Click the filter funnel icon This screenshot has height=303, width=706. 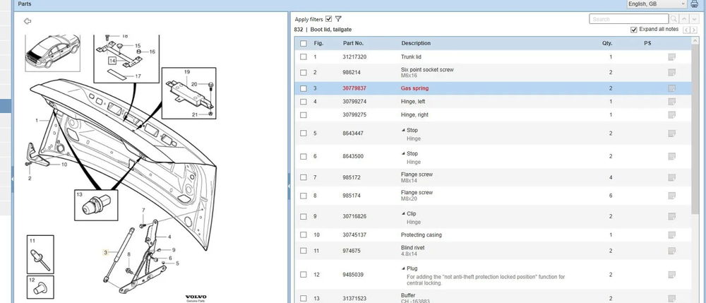[x=339, y=18]
